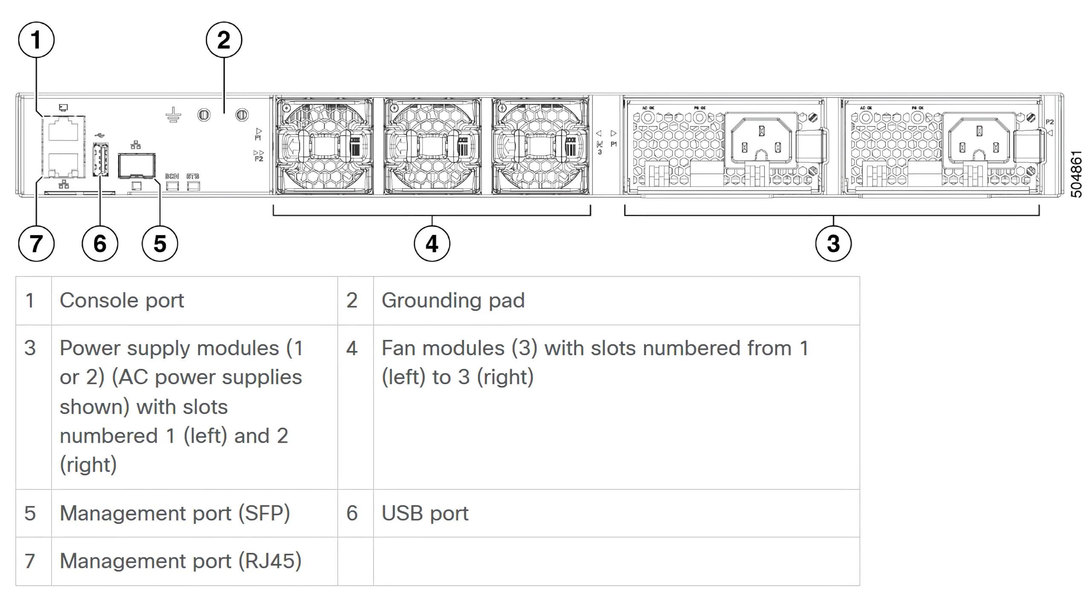
Task: Click the 'Console port' table cell
Action: pos(195,301)
